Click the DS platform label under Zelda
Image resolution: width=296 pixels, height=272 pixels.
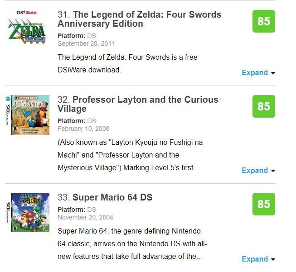(x=92, y=36)
